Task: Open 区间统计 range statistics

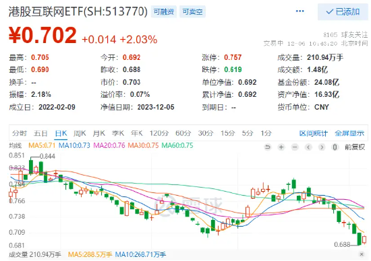Action: click(314, 133)
